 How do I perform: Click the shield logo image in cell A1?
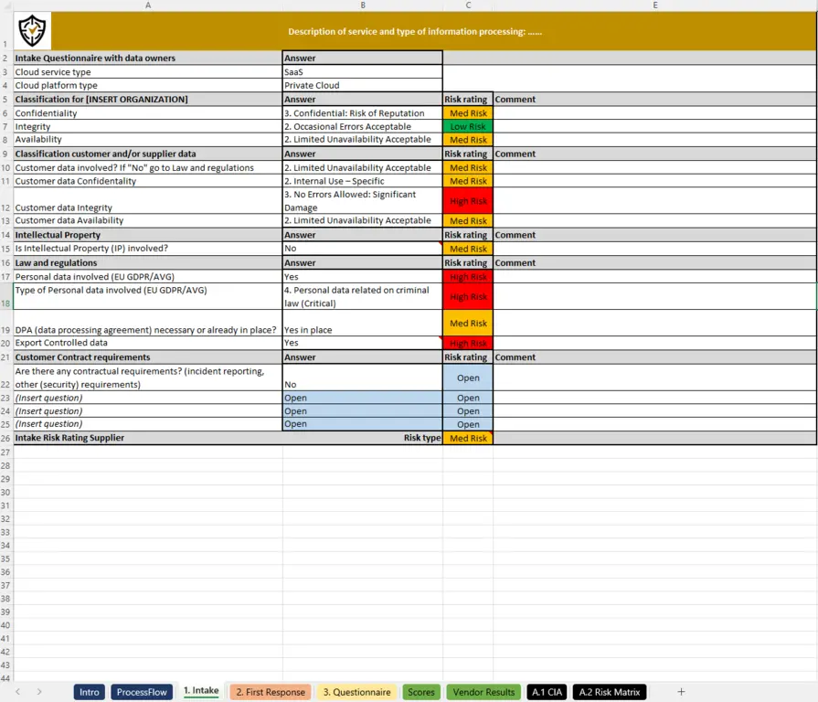pos(30,30)
